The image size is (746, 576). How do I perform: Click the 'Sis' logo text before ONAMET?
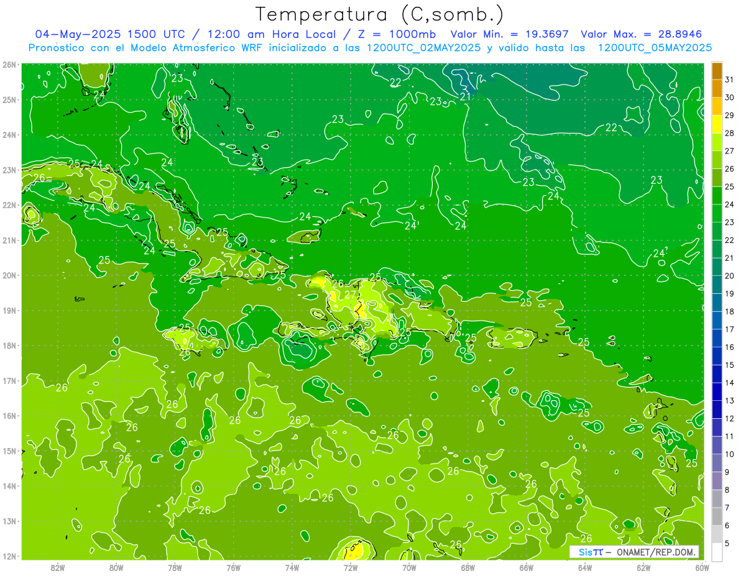coord(586,552)
